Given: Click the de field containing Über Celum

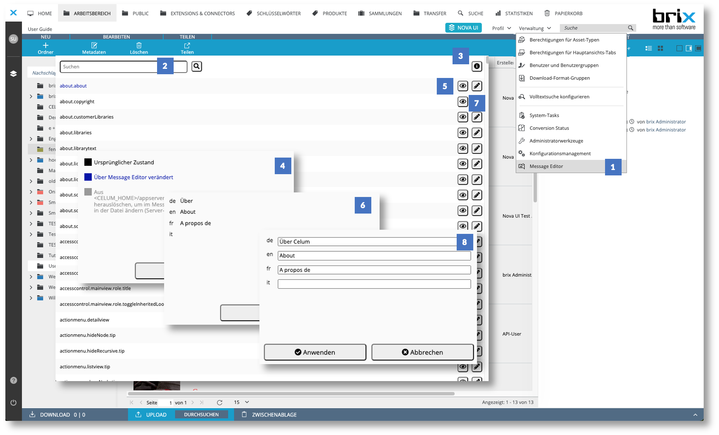Looking at the screenshot, I should coord(374,242).
